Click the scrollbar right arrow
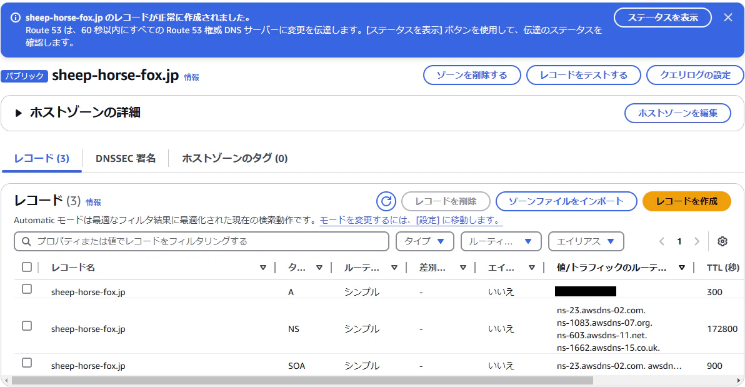Viewport: 745px width, 387px height. (739, 381)
